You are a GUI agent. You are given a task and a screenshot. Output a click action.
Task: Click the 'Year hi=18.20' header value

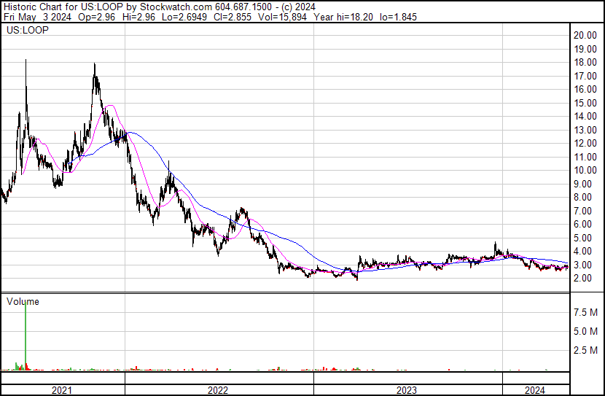(x=343, y=17)
